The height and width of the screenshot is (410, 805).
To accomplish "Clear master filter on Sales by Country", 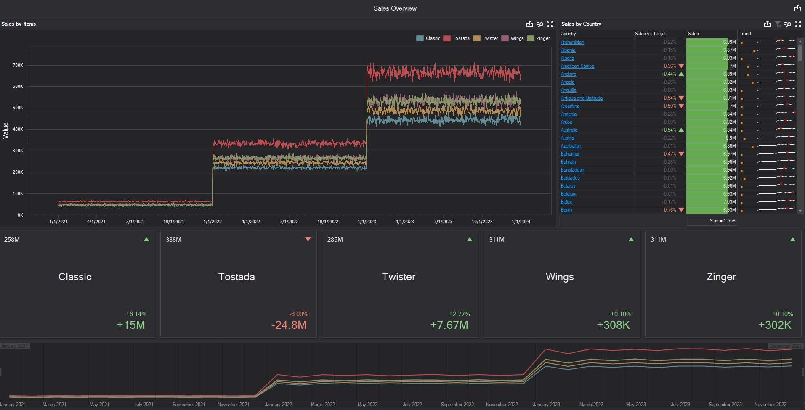I will point(778,24).
